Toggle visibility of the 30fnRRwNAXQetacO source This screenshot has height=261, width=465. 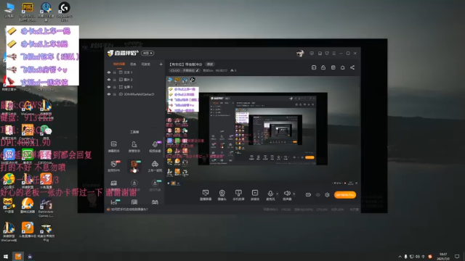[109, 94]
